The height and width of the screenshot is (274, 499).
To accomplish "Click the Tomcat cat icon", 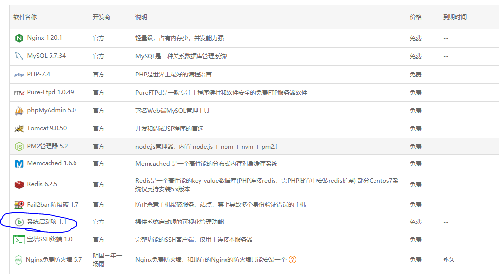I will 19,129.
